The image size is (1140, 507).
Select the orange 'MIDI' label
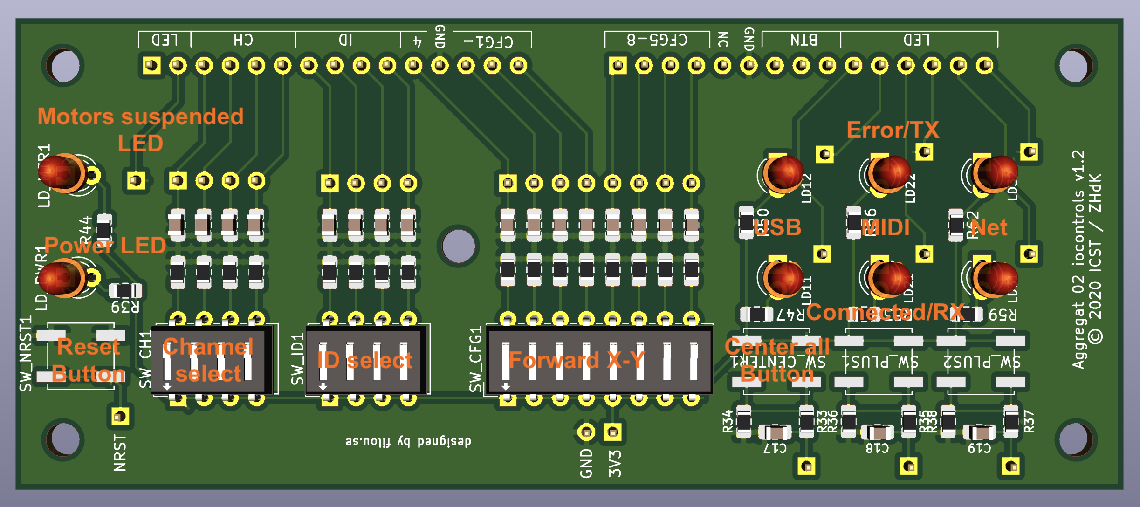pyautogui.click(x=886, y=227)
